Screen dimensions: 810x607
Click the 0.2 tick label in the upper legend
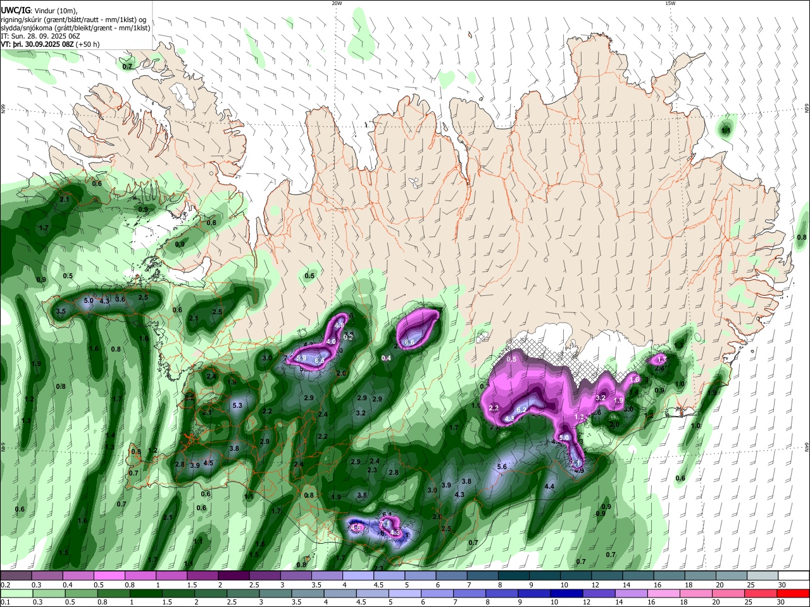tap(4, 585)
